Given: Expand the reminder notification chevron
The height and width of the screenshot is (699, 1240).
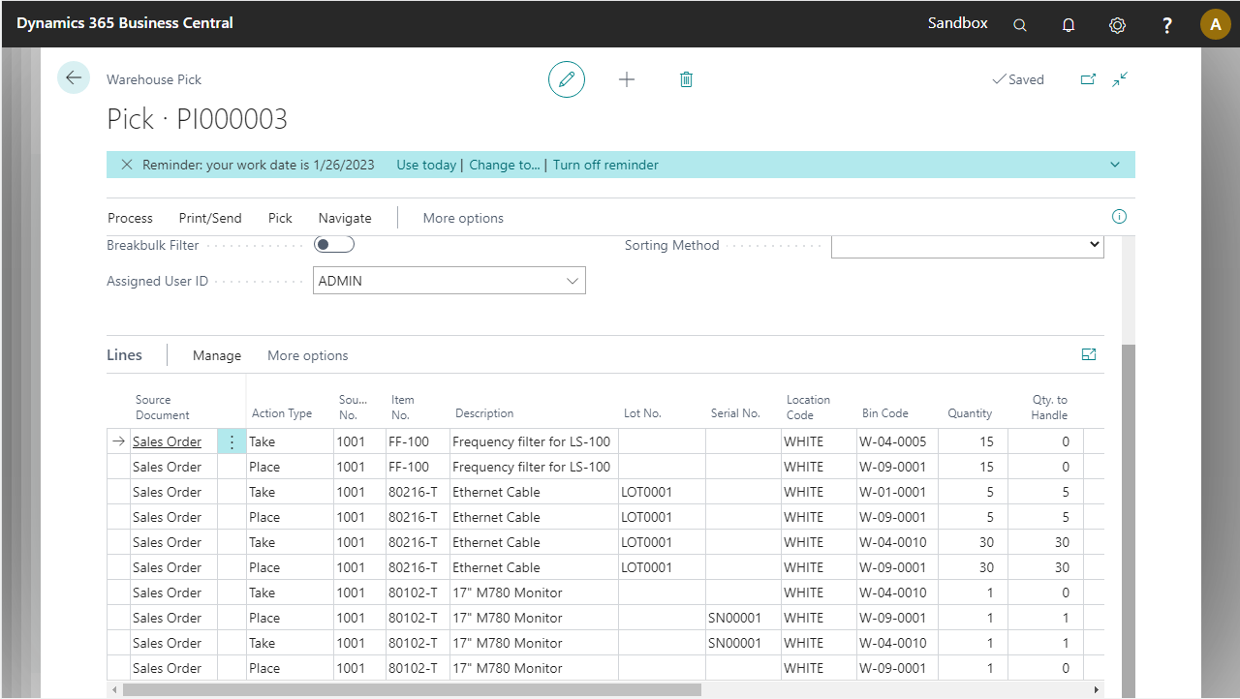Looking at the screenshot, I should point(1115,165).
